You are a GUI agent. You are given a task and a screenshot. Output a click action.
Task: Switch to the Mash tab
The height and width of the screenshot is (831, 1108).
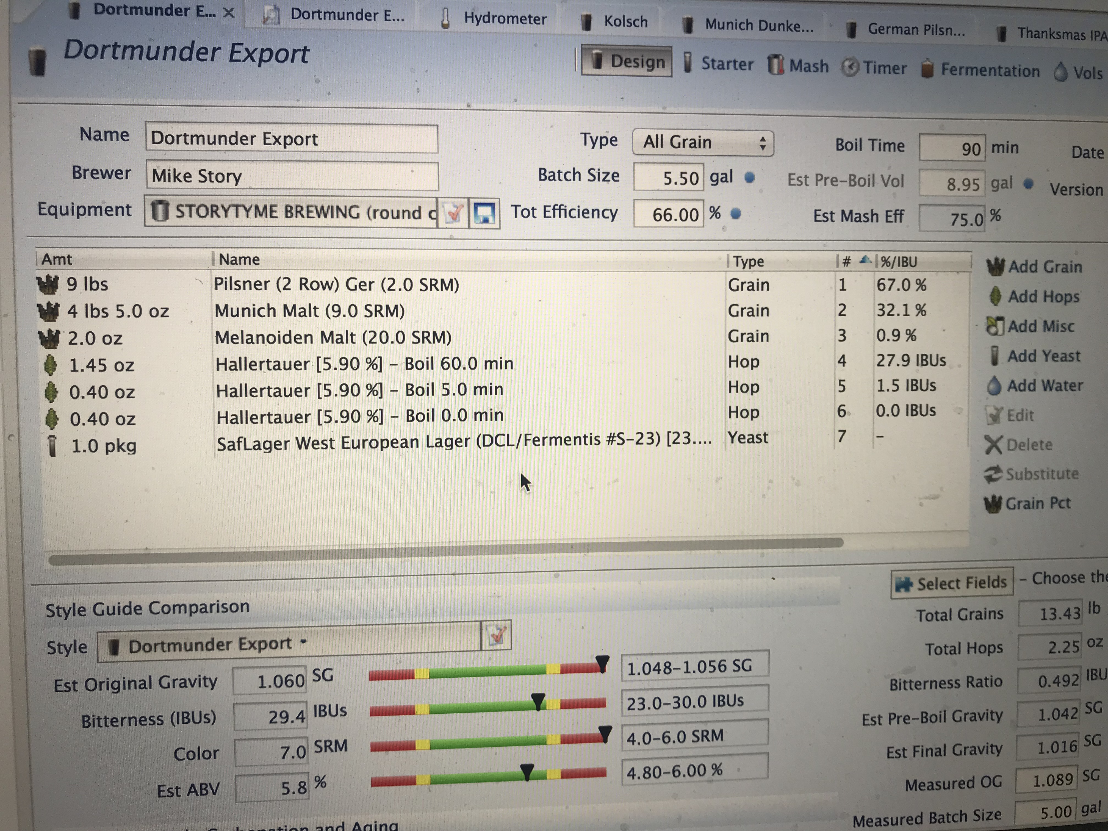(798, 66)
